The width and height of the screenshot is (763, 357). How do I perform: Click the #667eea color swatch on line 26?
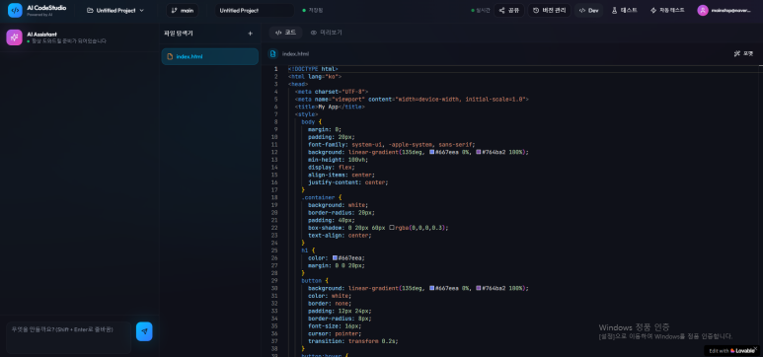pos(335,257)
